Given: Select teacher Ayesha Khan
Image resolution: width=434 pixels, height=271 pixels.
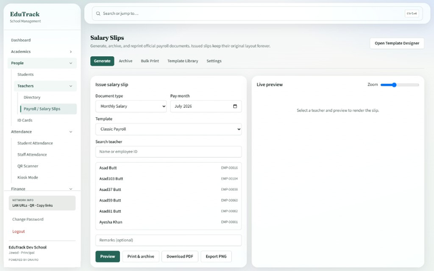Looking at the screenshot, I should point(168,222).
